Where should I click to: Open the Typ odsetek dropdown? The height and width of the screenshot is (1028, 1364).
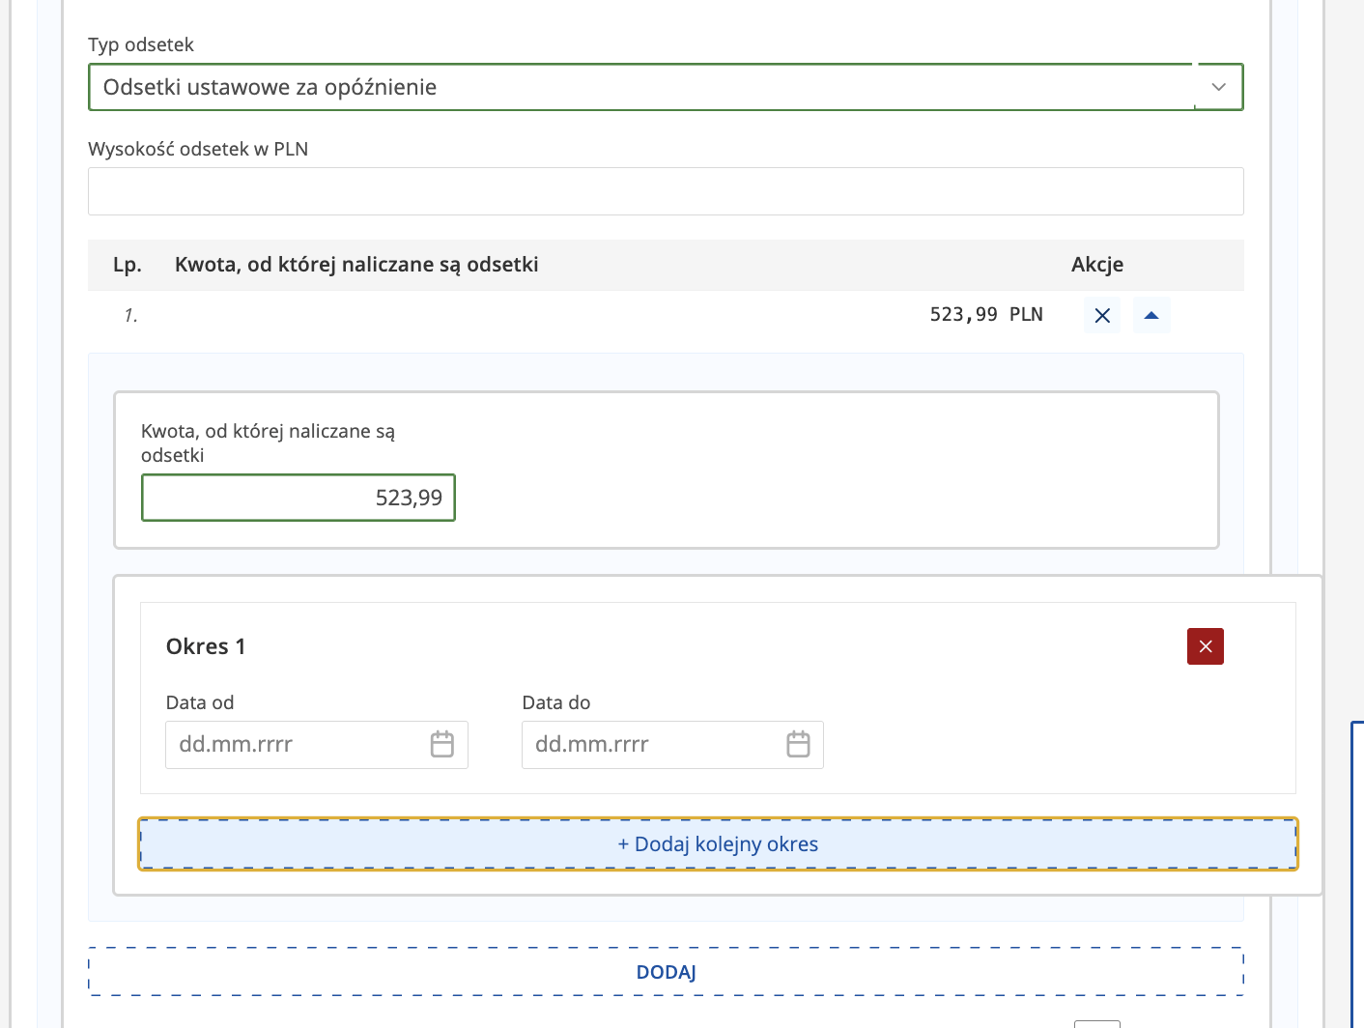[666, 87]
